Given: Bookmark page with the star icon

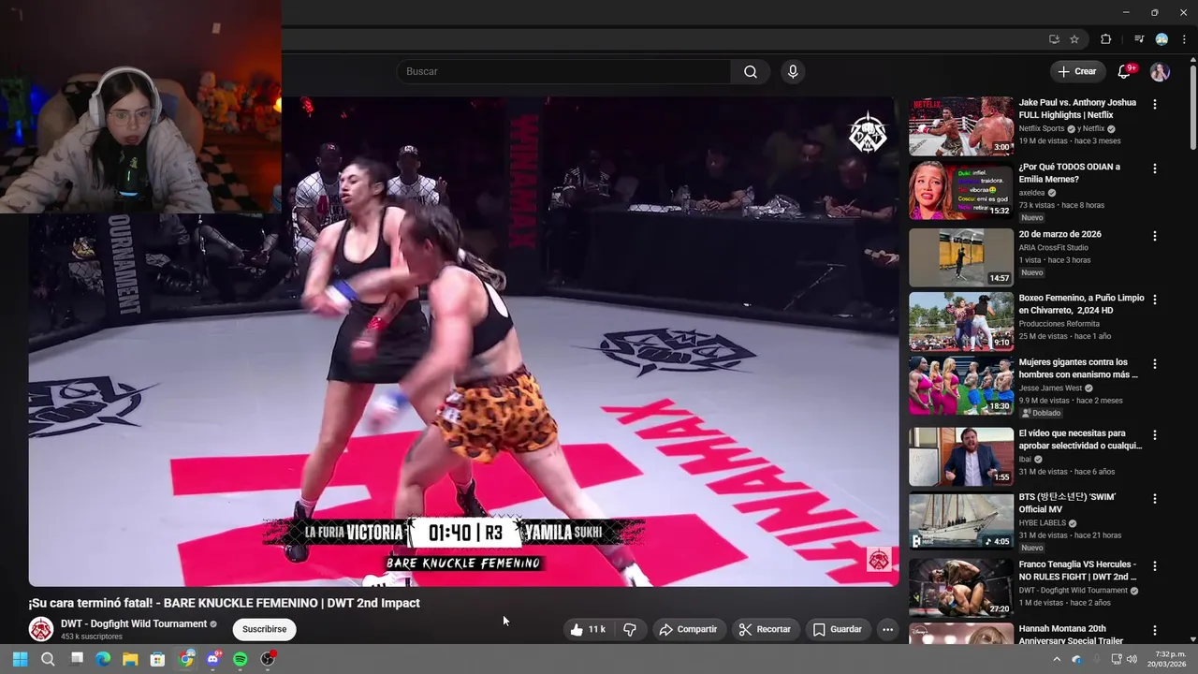Looking at the screenshot, I should pyautogui.click(x=1074, y=39).
